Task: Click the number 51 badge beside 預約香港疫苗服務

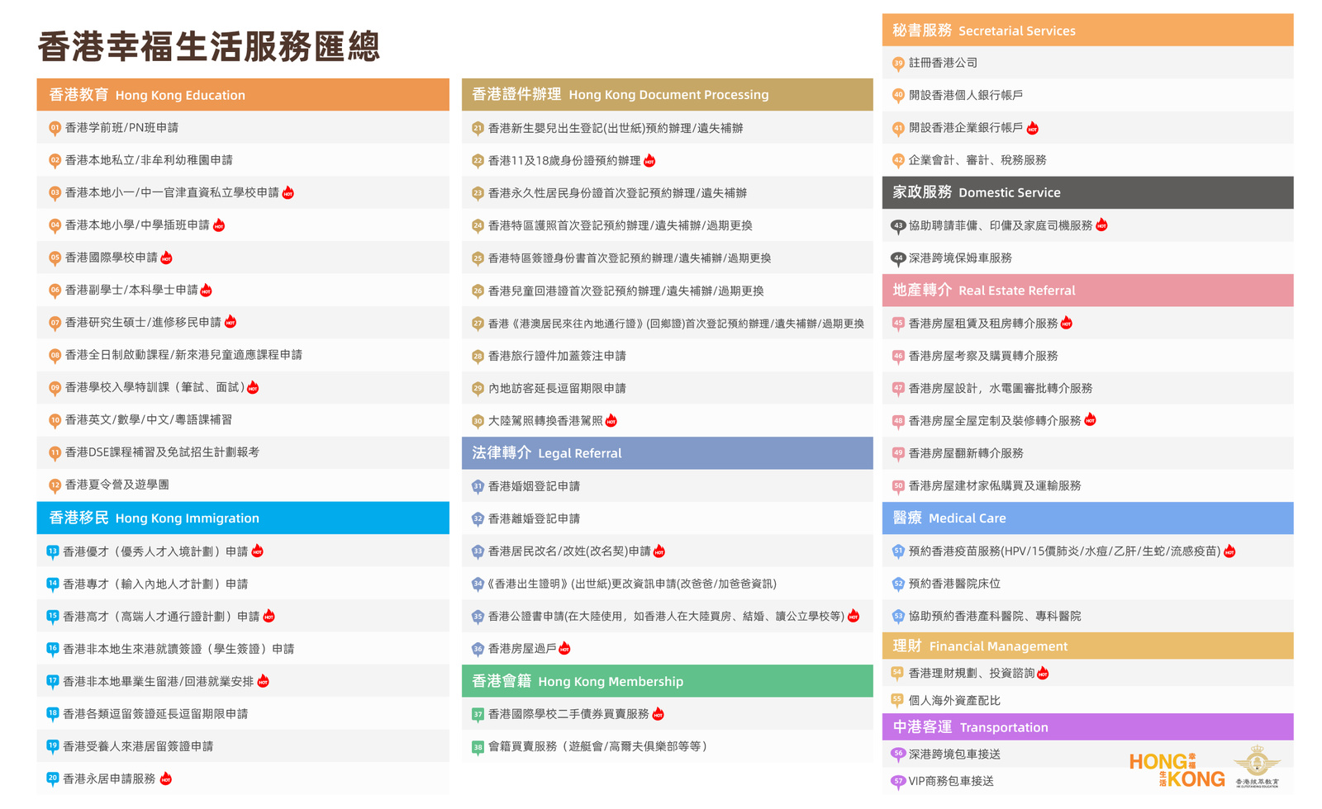Action: [x=898, y=551]
